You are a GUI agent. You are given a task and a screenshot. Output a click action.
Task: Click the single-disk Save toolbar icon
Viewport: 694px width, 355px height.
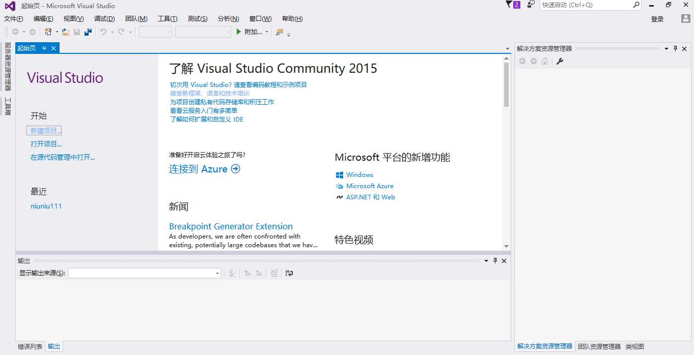(x=77, y=32)
